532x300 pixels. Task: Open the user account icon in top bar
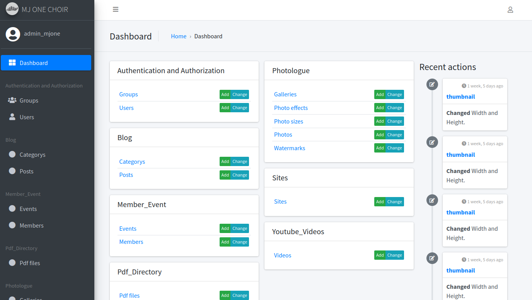510,10
